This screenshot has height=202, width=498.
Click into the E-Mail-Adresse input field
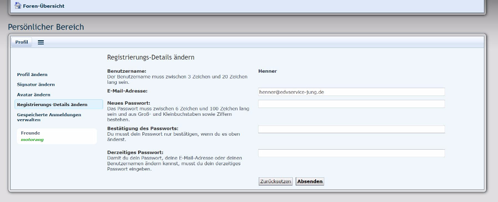(x=351, y=92)
